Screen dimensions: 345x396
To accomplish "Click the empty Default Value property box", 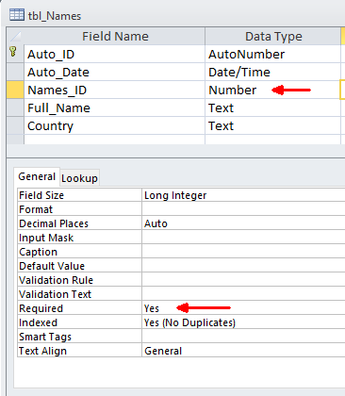I will (x=243, y=266).
